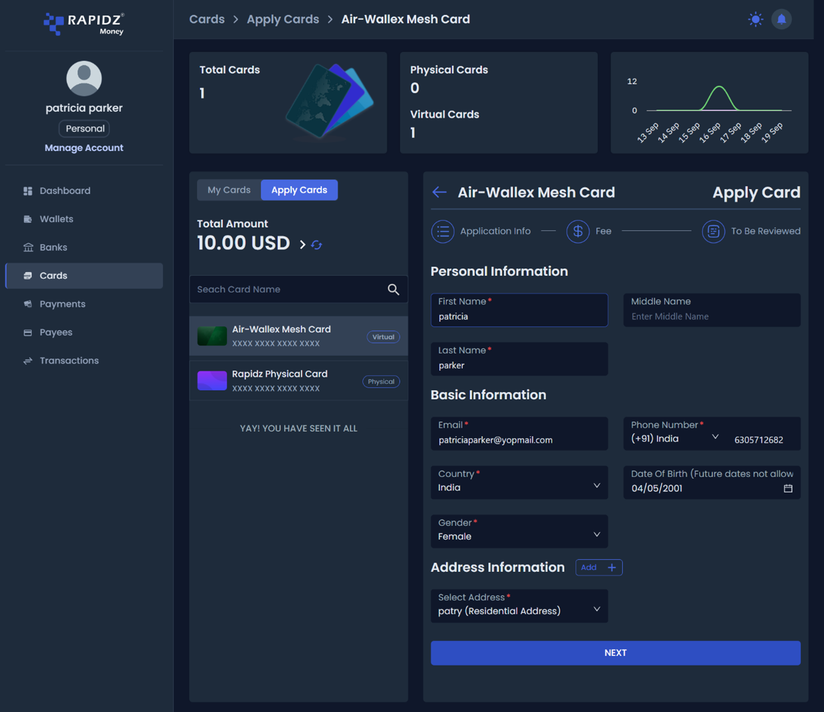Open Wallets from the sidebar
The width and height of the screenshot is (824, 712).
(x=84, y=219)
